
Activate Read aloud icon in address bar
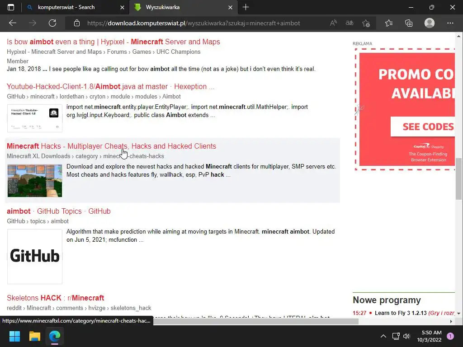coord(333,23)
